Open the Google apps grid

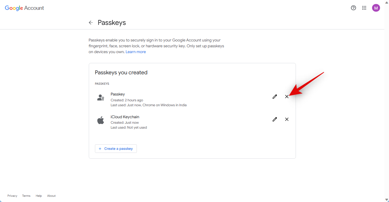pos(364,8)
